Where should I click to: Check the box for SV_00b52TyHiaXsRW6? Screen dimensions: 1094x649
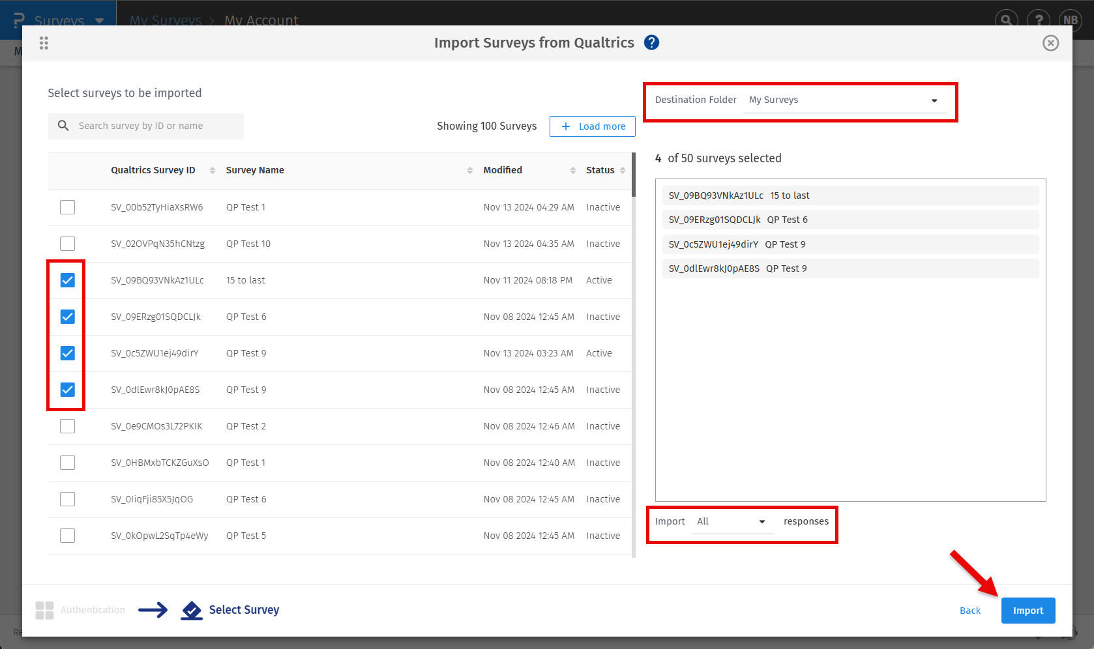(68, 207)
